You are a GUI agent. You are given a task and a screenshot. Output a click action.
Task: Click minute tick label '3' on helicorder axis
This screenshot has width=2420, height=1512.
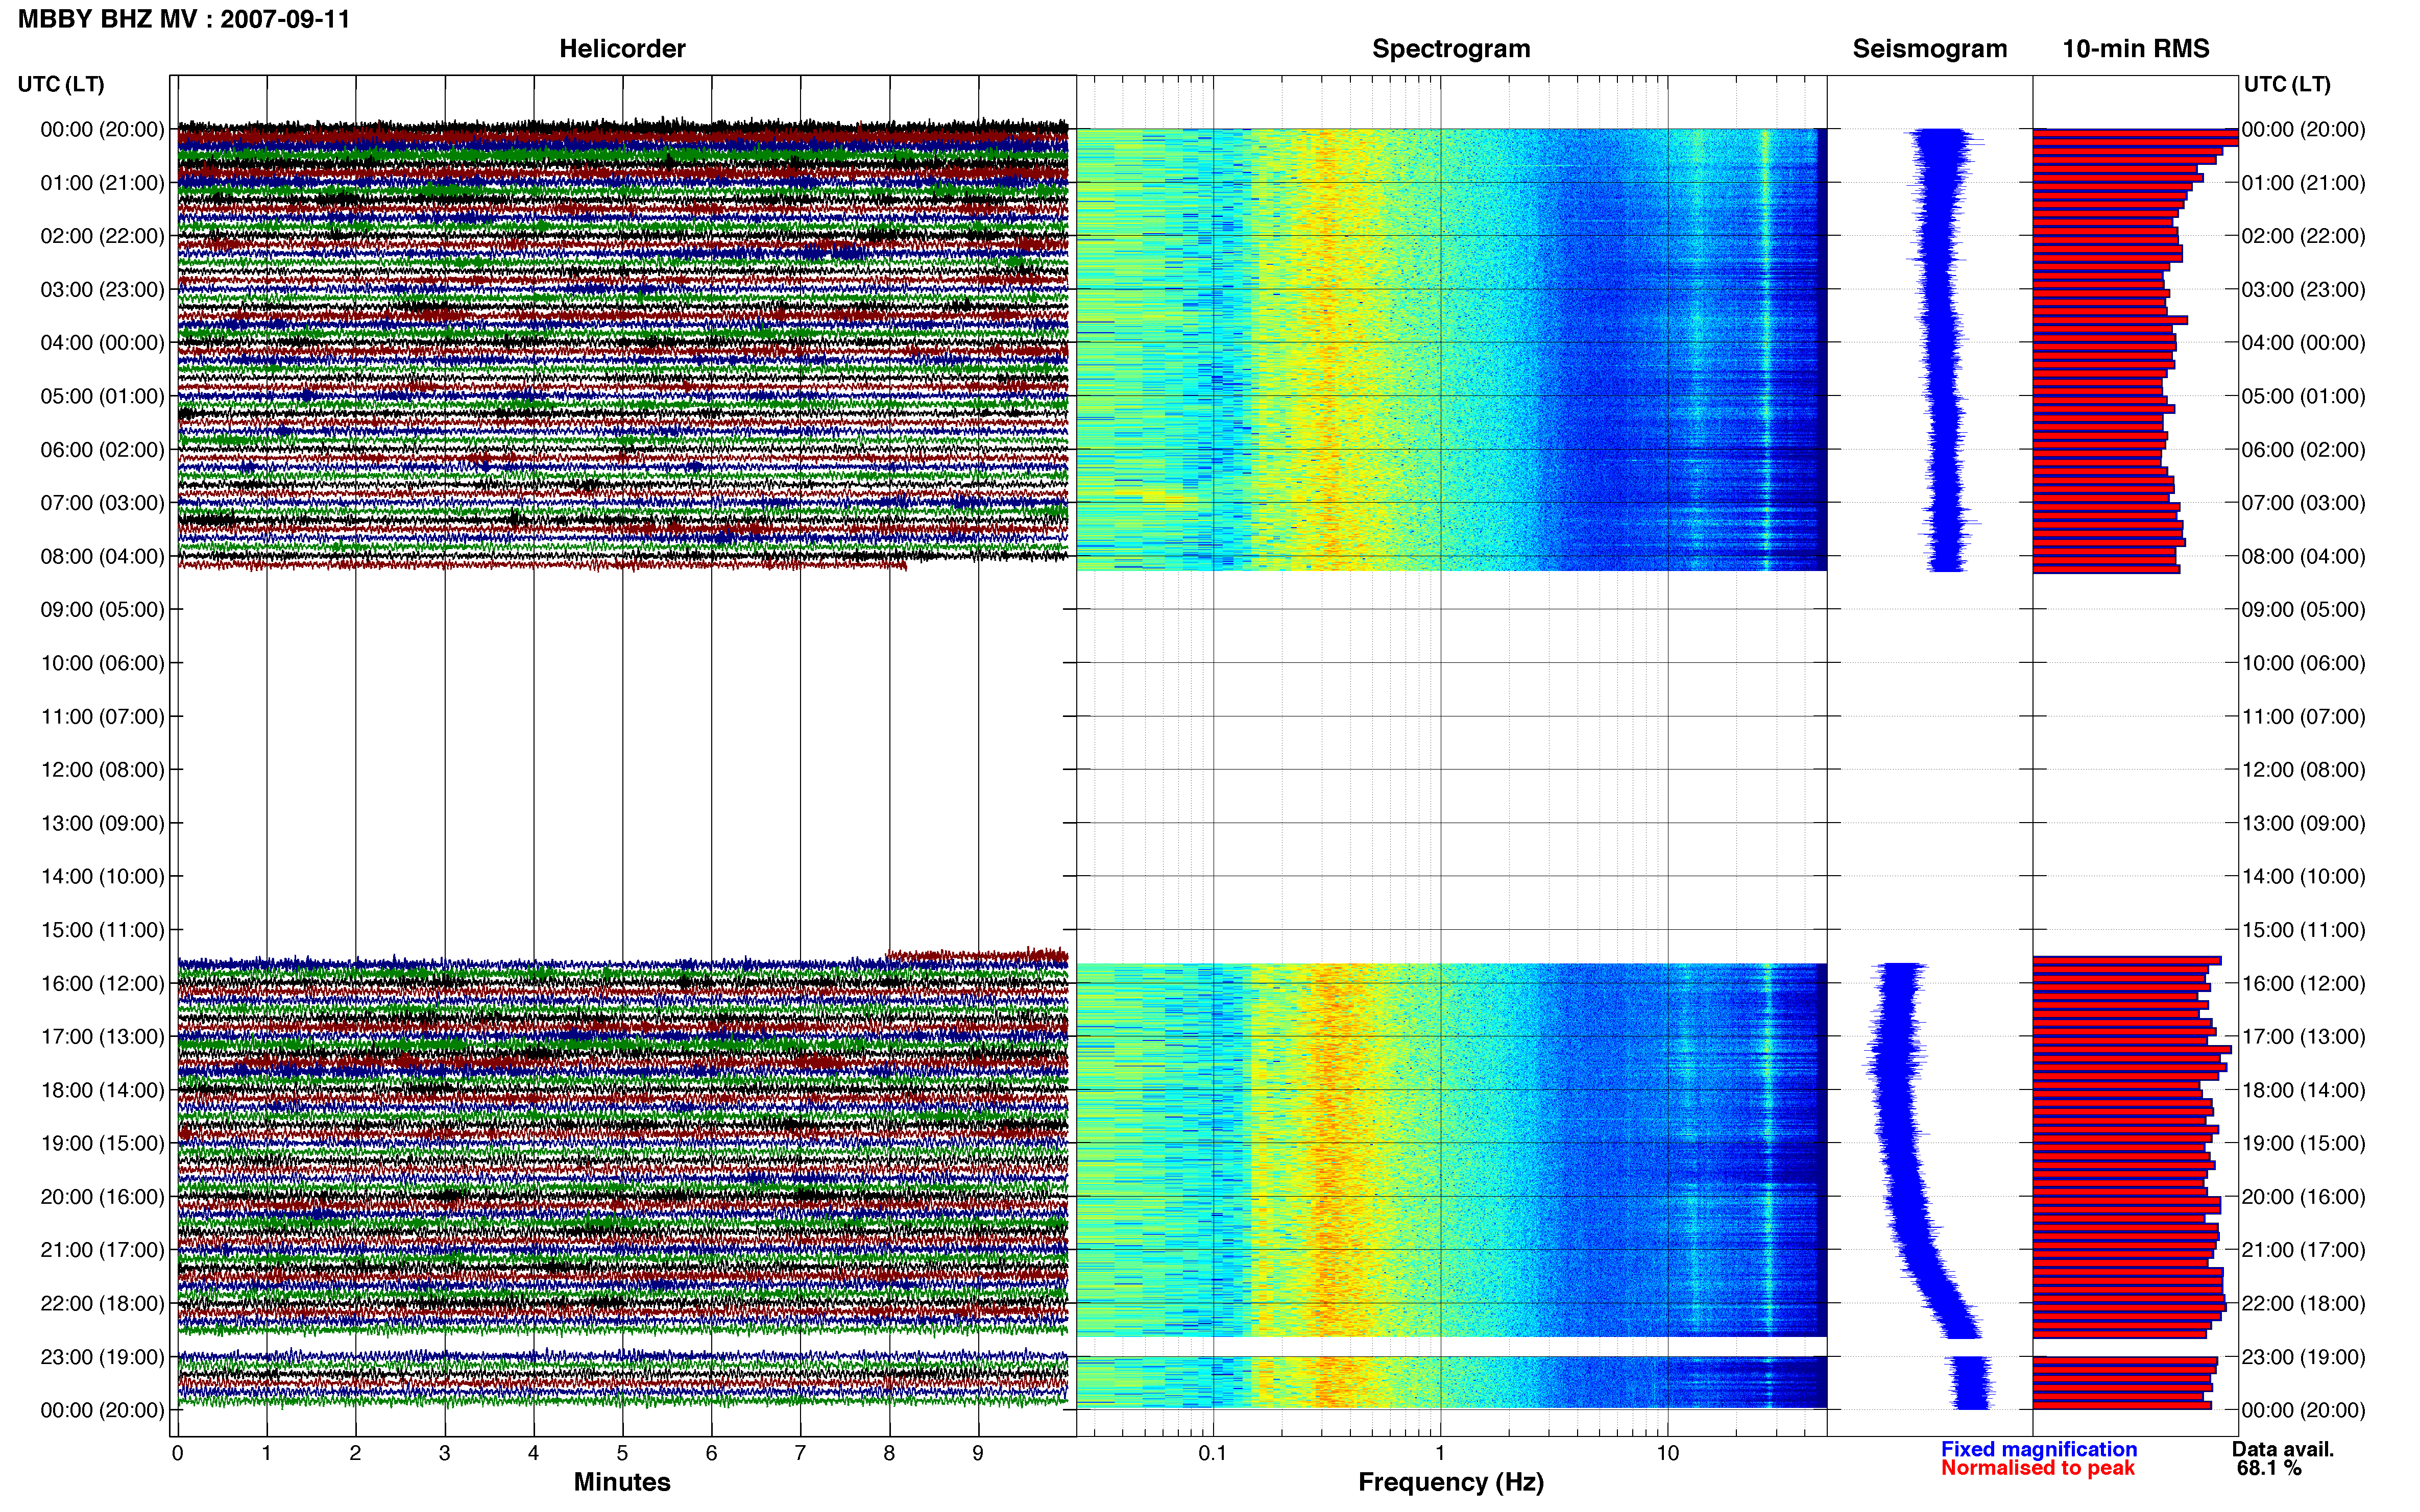(444, 1454)
